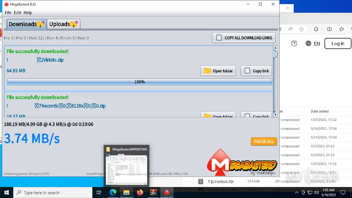Viewport: 352px width, 198px height.
Task: Open the notification center icon
Action: (x=343, y=193)
